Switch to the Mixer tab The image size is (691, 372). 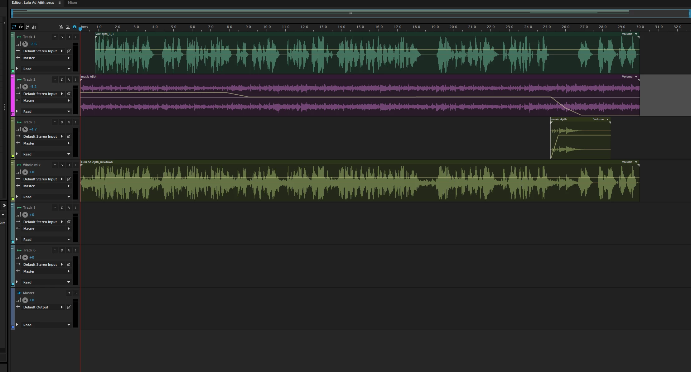73,2
